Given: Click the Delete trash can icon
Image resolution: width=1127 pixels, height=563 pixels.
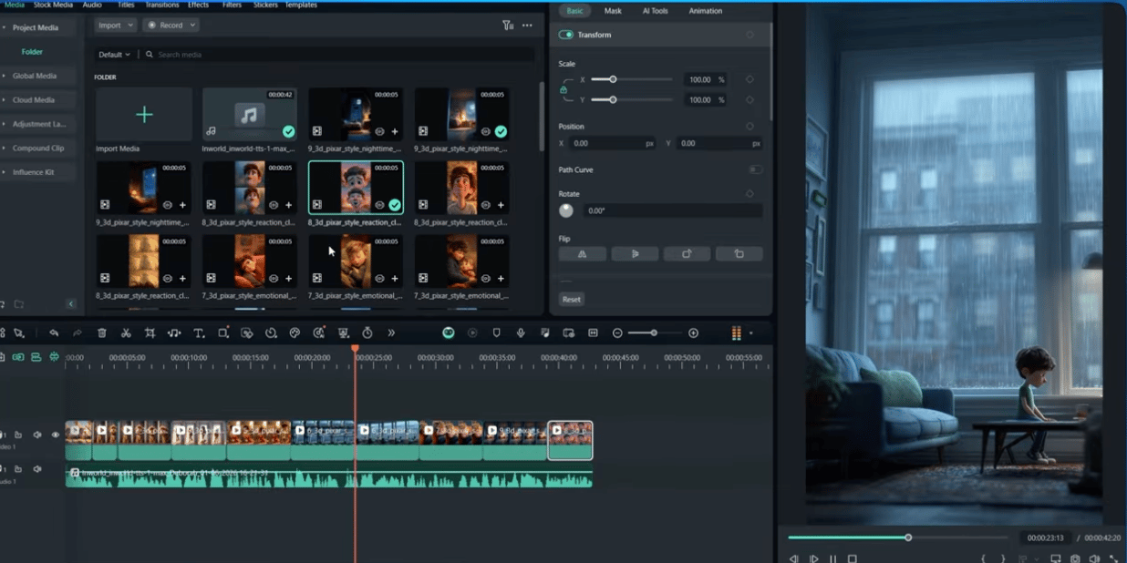Looking at the screenshot, I should tap(102, 333).
